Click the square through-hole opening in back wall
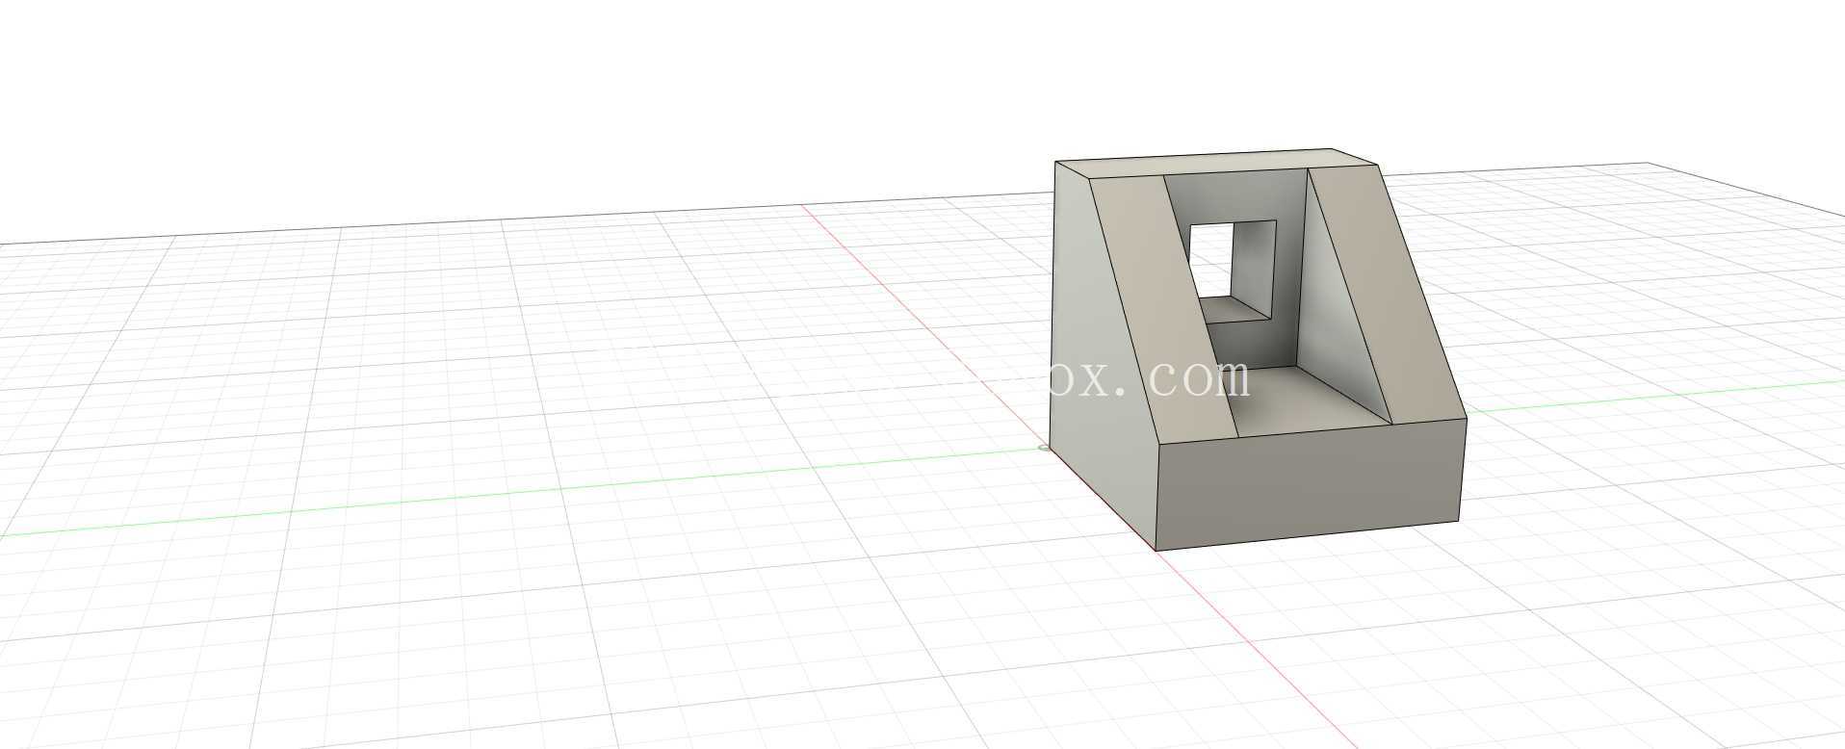This screenshot has width=1845, height=749. [x=1233, y=271]
